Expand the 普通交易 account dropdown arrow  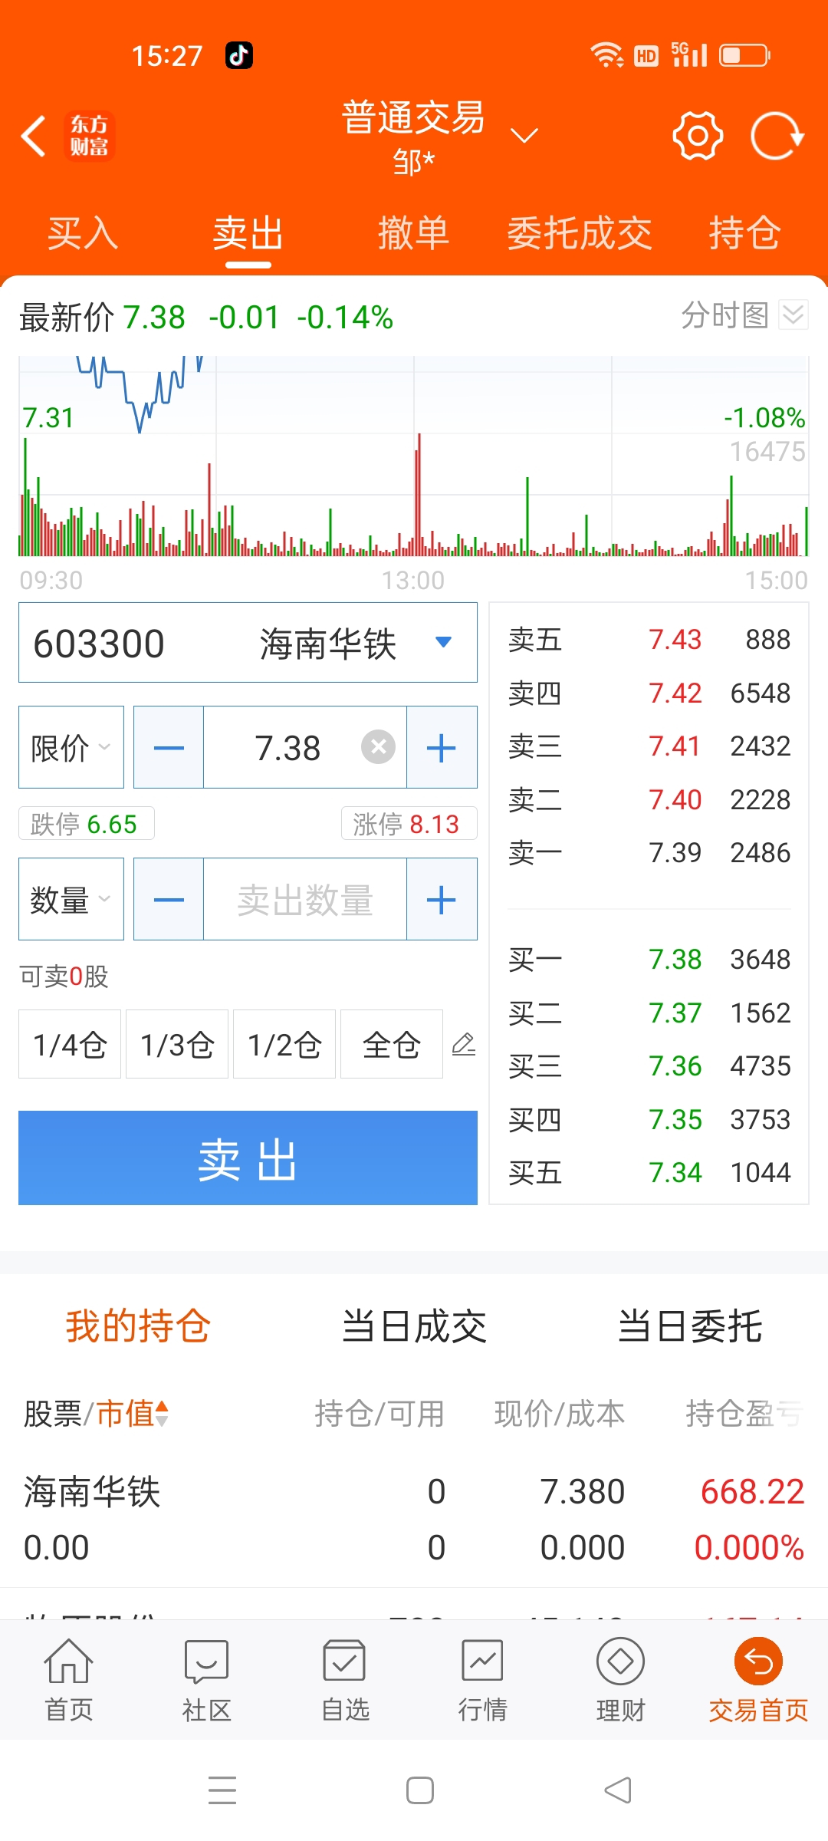point(524,136)
